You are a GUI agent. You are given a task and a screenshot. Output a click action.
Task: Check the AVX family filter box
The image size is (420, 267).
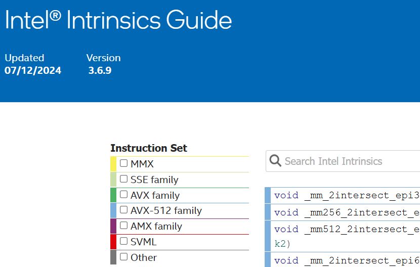click(123, 195)
